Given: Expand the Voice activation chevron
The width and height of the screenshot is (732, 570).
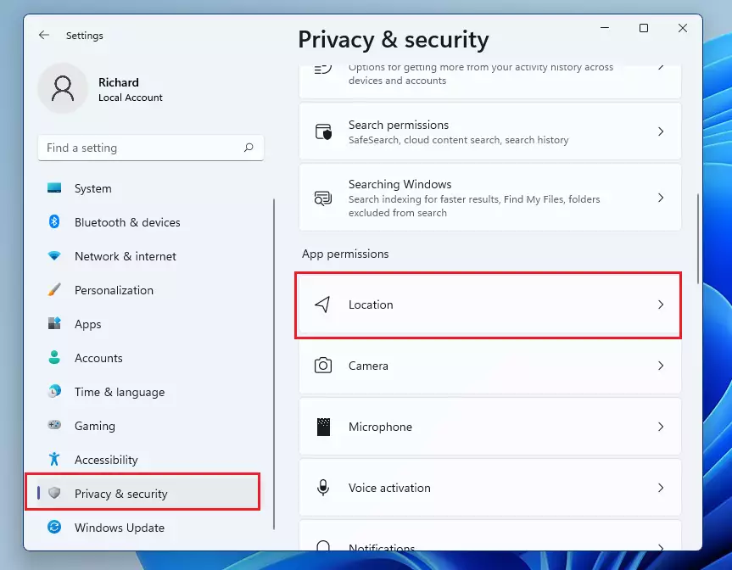Looking at the screenshot, I should [x=661, y=488].
